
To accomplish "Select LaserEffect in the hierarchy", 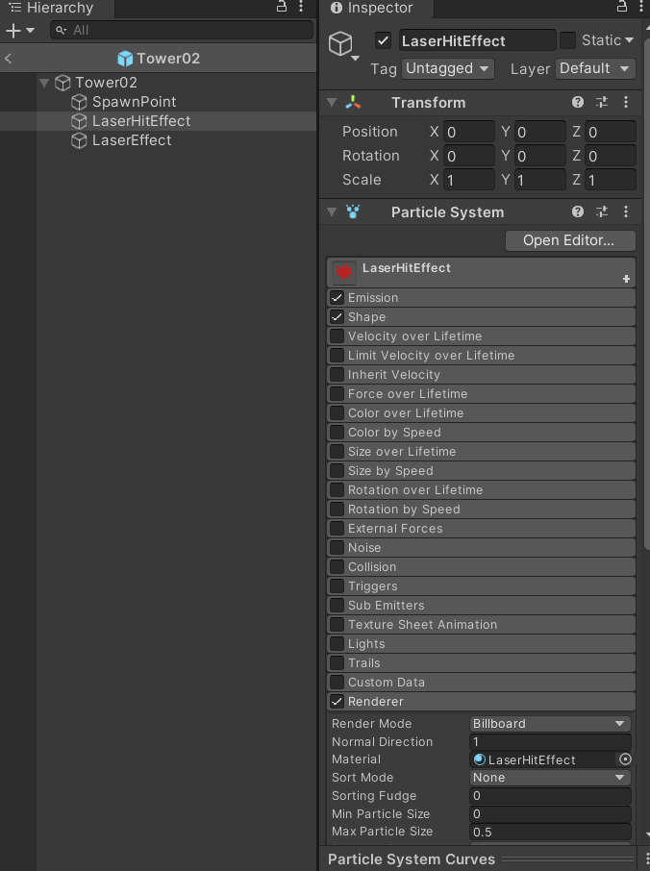I will (x=131, y=140).
